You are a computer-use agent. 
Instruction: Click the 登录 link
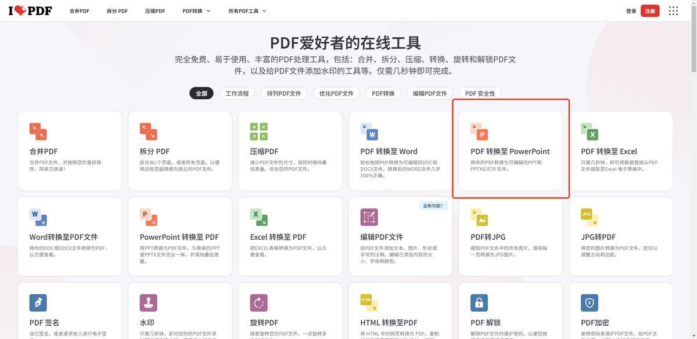coord(631,11)
